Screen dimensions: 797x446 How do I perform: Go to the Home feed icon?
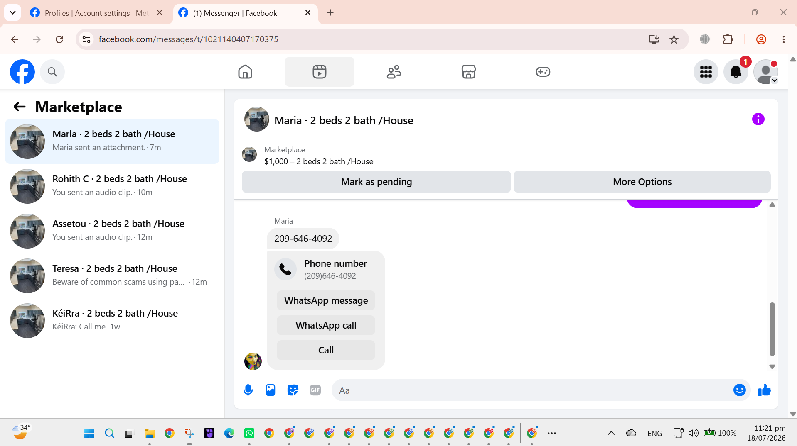coord(245,72)
